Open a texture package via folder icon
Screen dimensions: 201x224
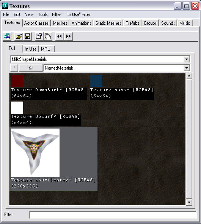(19, 36)
